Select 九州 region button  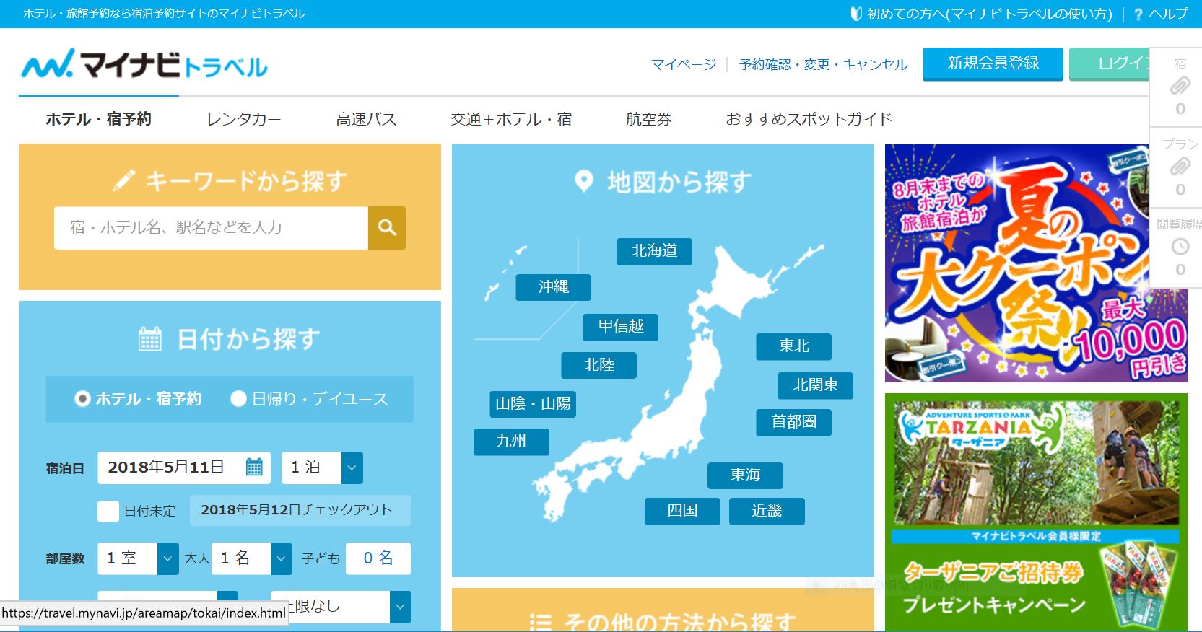point(511,442)
